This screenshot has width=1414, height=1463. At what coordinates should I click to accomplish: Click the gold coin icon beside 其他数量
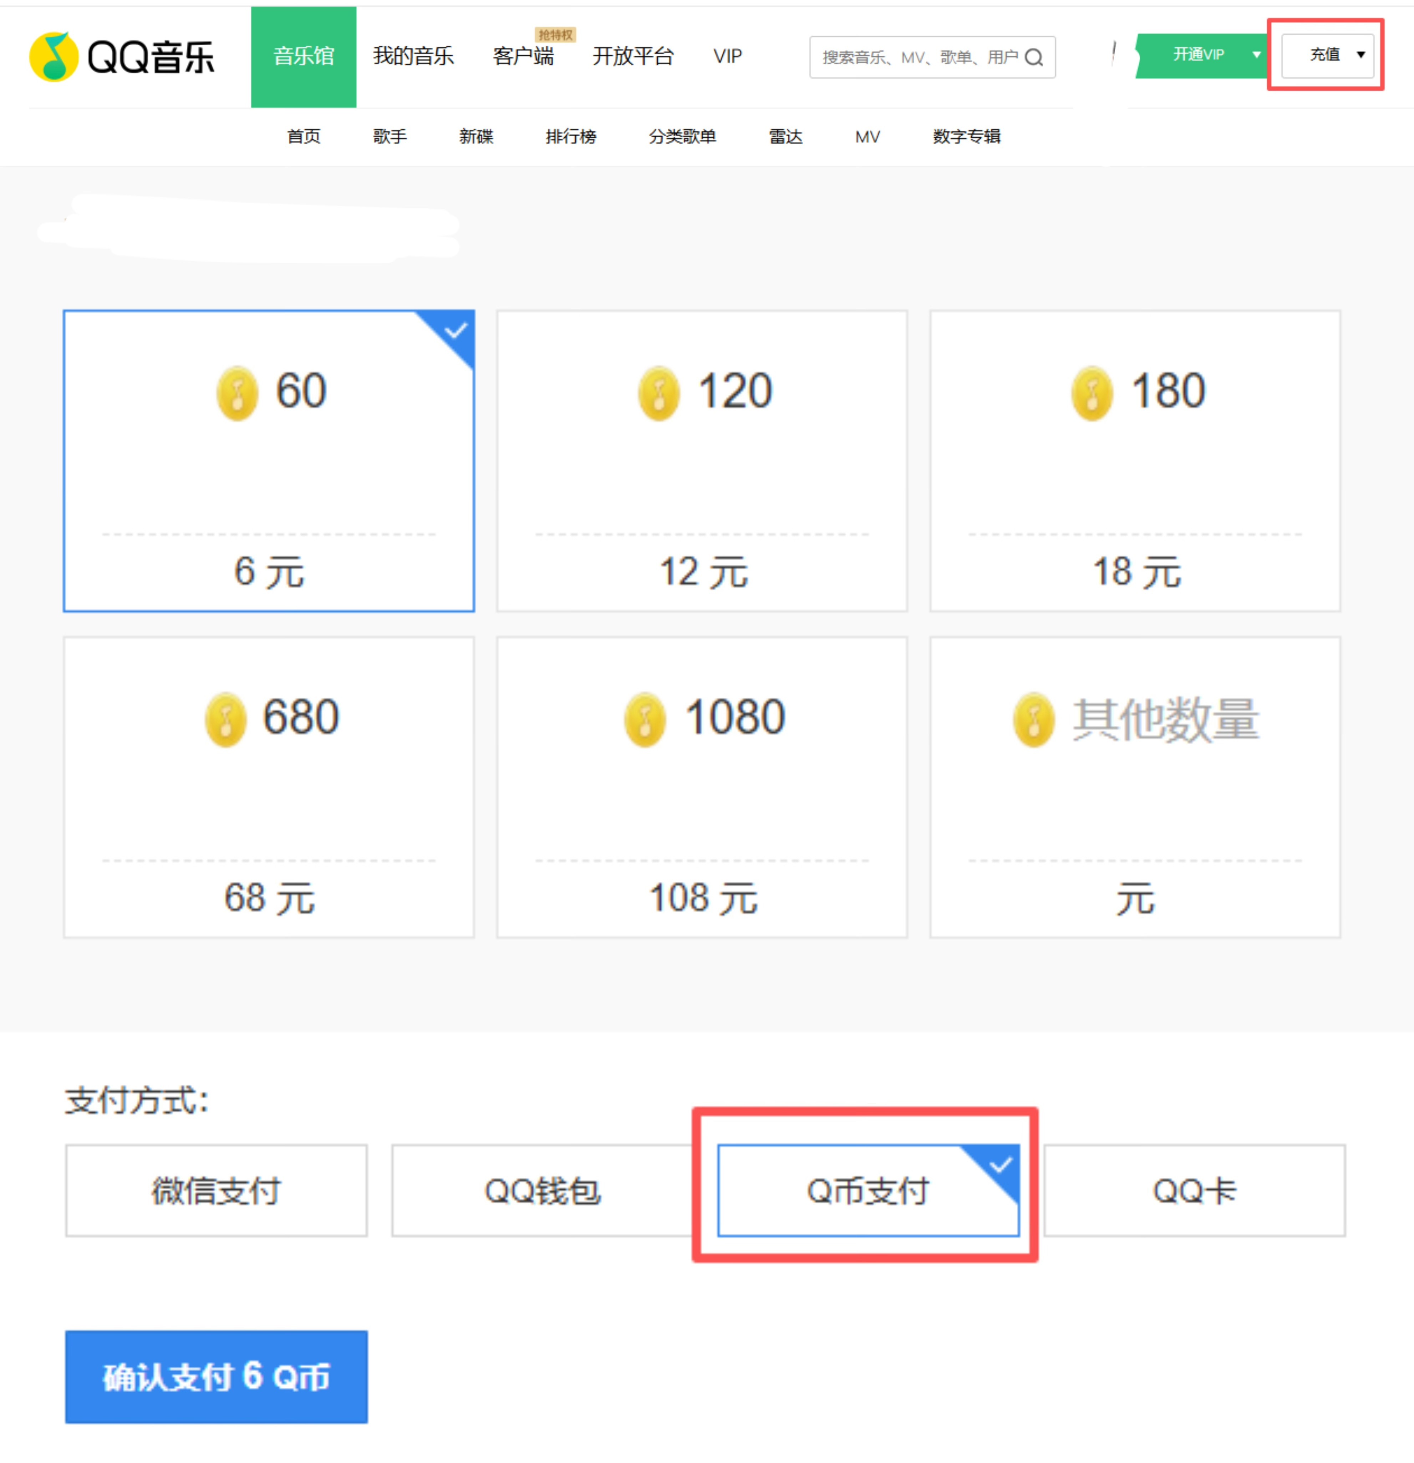[x=1033, y=720]
